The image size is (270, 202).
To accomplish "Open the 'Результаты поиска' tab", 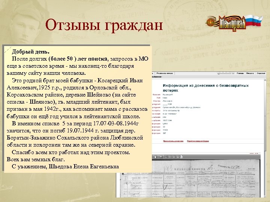I will (x=165, y=73).
